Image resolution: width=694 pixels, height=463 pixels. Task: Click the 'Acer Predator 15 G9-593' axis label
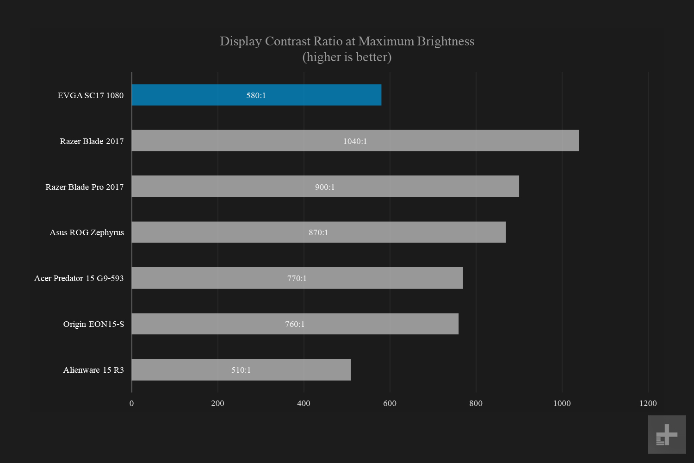pyautogui.click(x=79, y=278)
